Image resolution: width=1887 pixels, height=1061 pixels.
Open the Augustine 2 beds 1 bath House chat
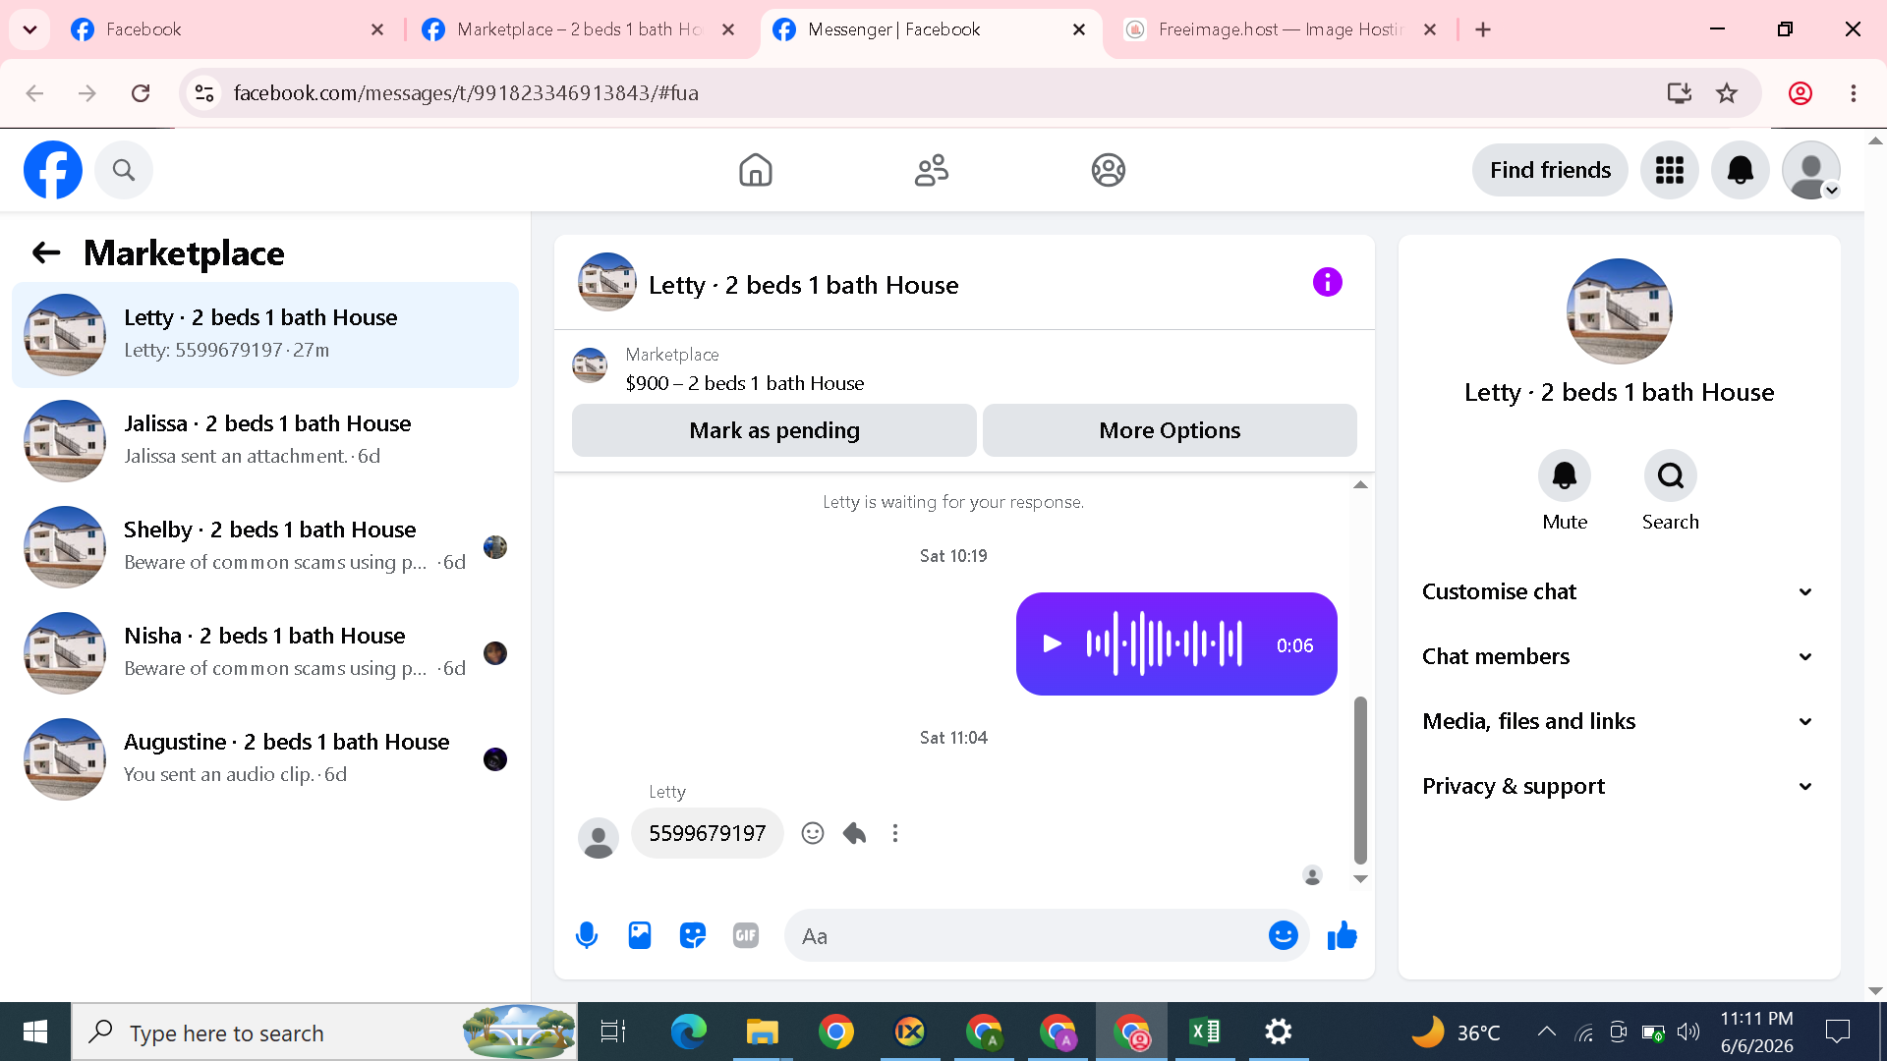point(265,759)
